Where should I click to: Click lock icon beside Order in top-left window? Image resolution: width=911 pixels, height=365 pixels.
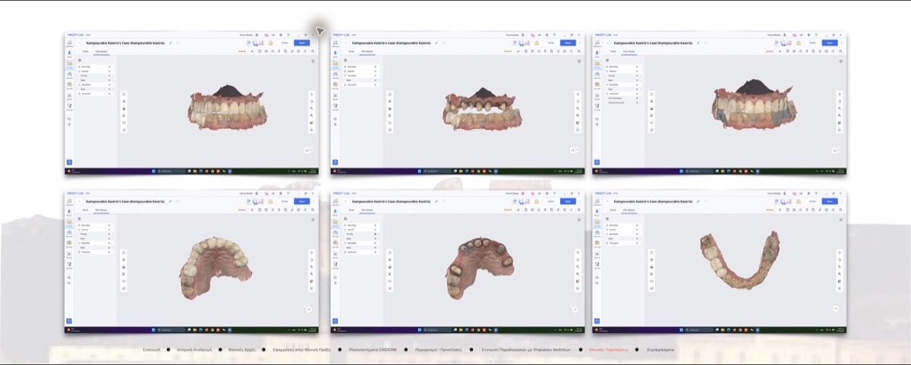[x=270, y=42]
